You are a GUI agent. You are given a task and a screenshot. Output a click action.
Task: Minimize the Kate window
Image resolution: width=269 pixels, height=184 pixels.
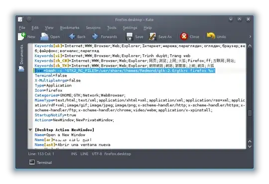(x=231, y=19)
